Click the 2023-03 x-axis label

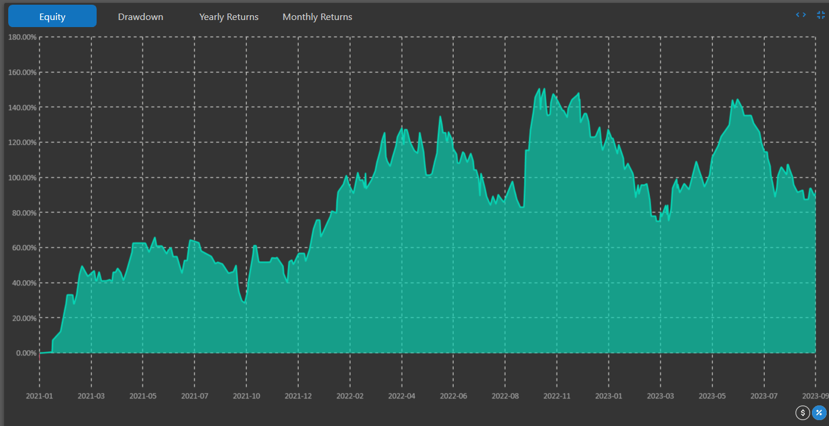(x=660, y=396)
